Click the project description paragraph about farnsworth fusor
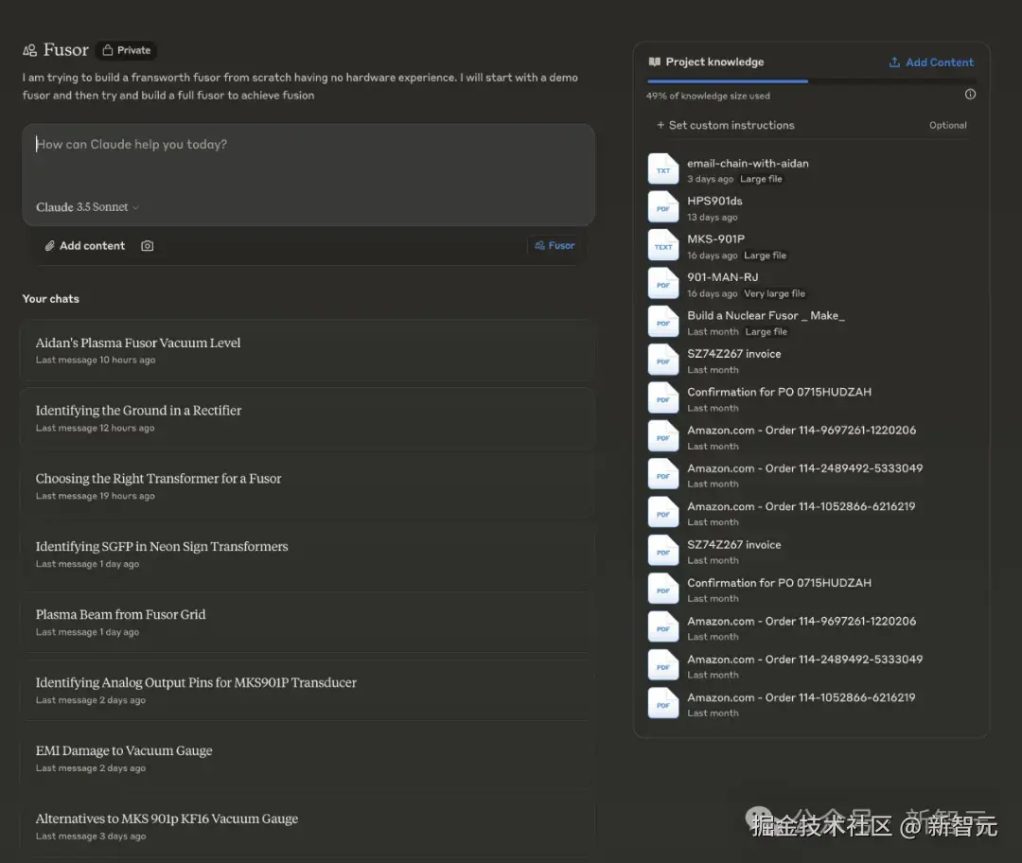 pyautogui.click(x=300, y=86)
